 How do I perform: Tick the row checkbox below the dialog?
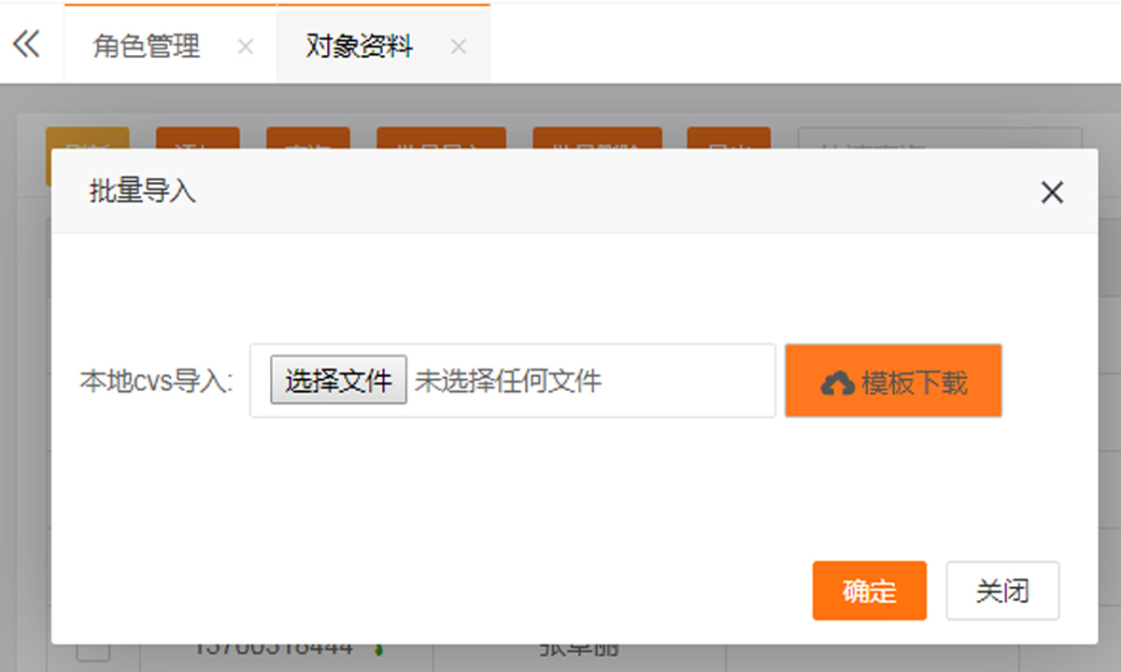pos(93,651)
